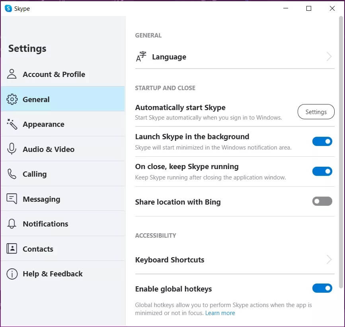Switch to Contacts settings

(x=63, y=248)
